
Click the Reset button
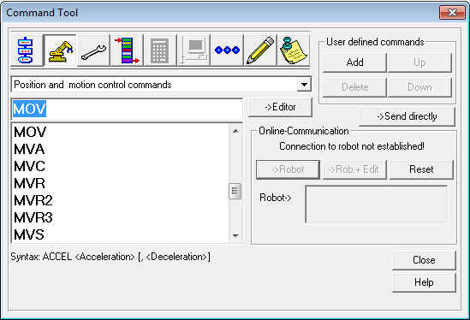pyautogui.click(x=421, y=169)
